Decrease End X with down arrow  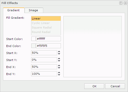[x=59, y=68]
